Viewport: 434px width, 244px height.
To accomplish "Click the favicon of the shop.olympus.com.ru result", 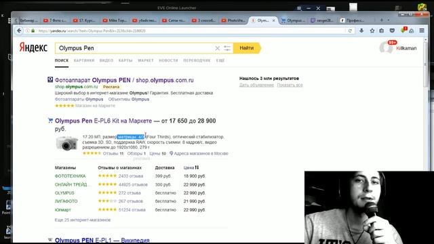I will pos(50,80).
